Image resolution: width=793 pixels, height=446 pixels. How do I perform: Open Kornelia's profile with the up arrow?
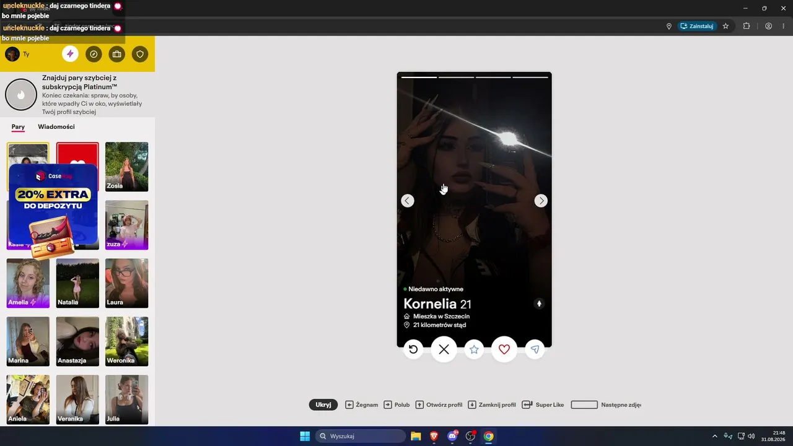coord(539,304)
